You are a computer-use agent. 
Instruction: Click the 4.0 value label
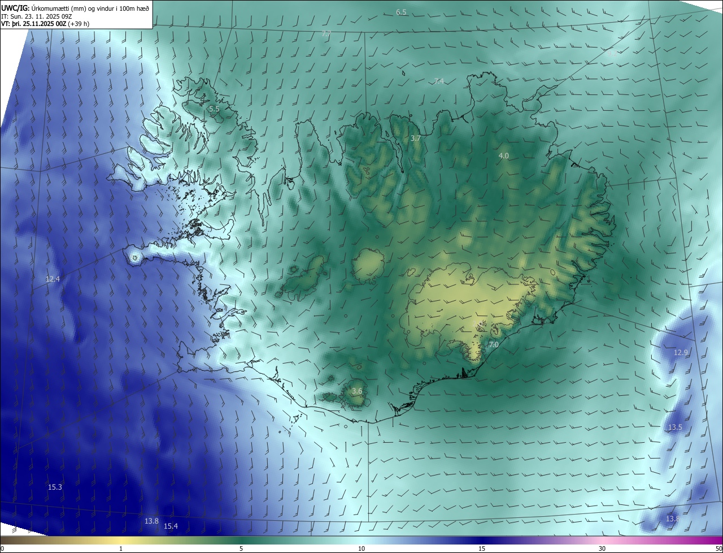(x=503, y=155)
